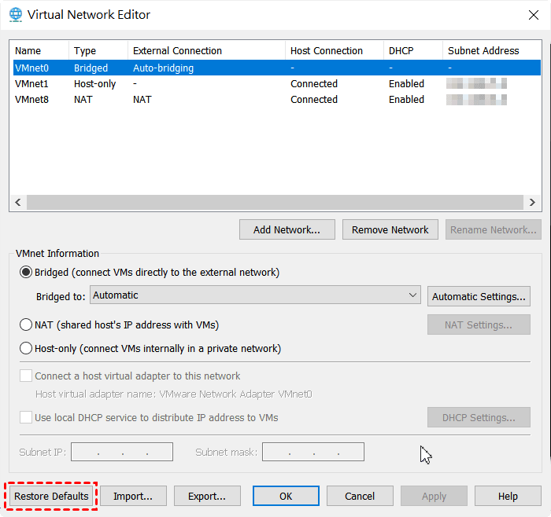The width and height of the screenshot is (551, 517).
Task: Click the Apply button
Action: [434, 496]
